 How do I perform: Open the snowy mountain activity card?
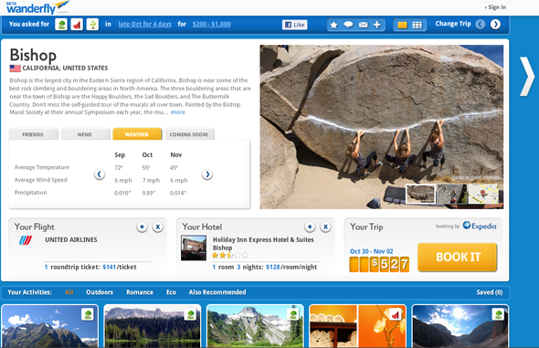255,326
